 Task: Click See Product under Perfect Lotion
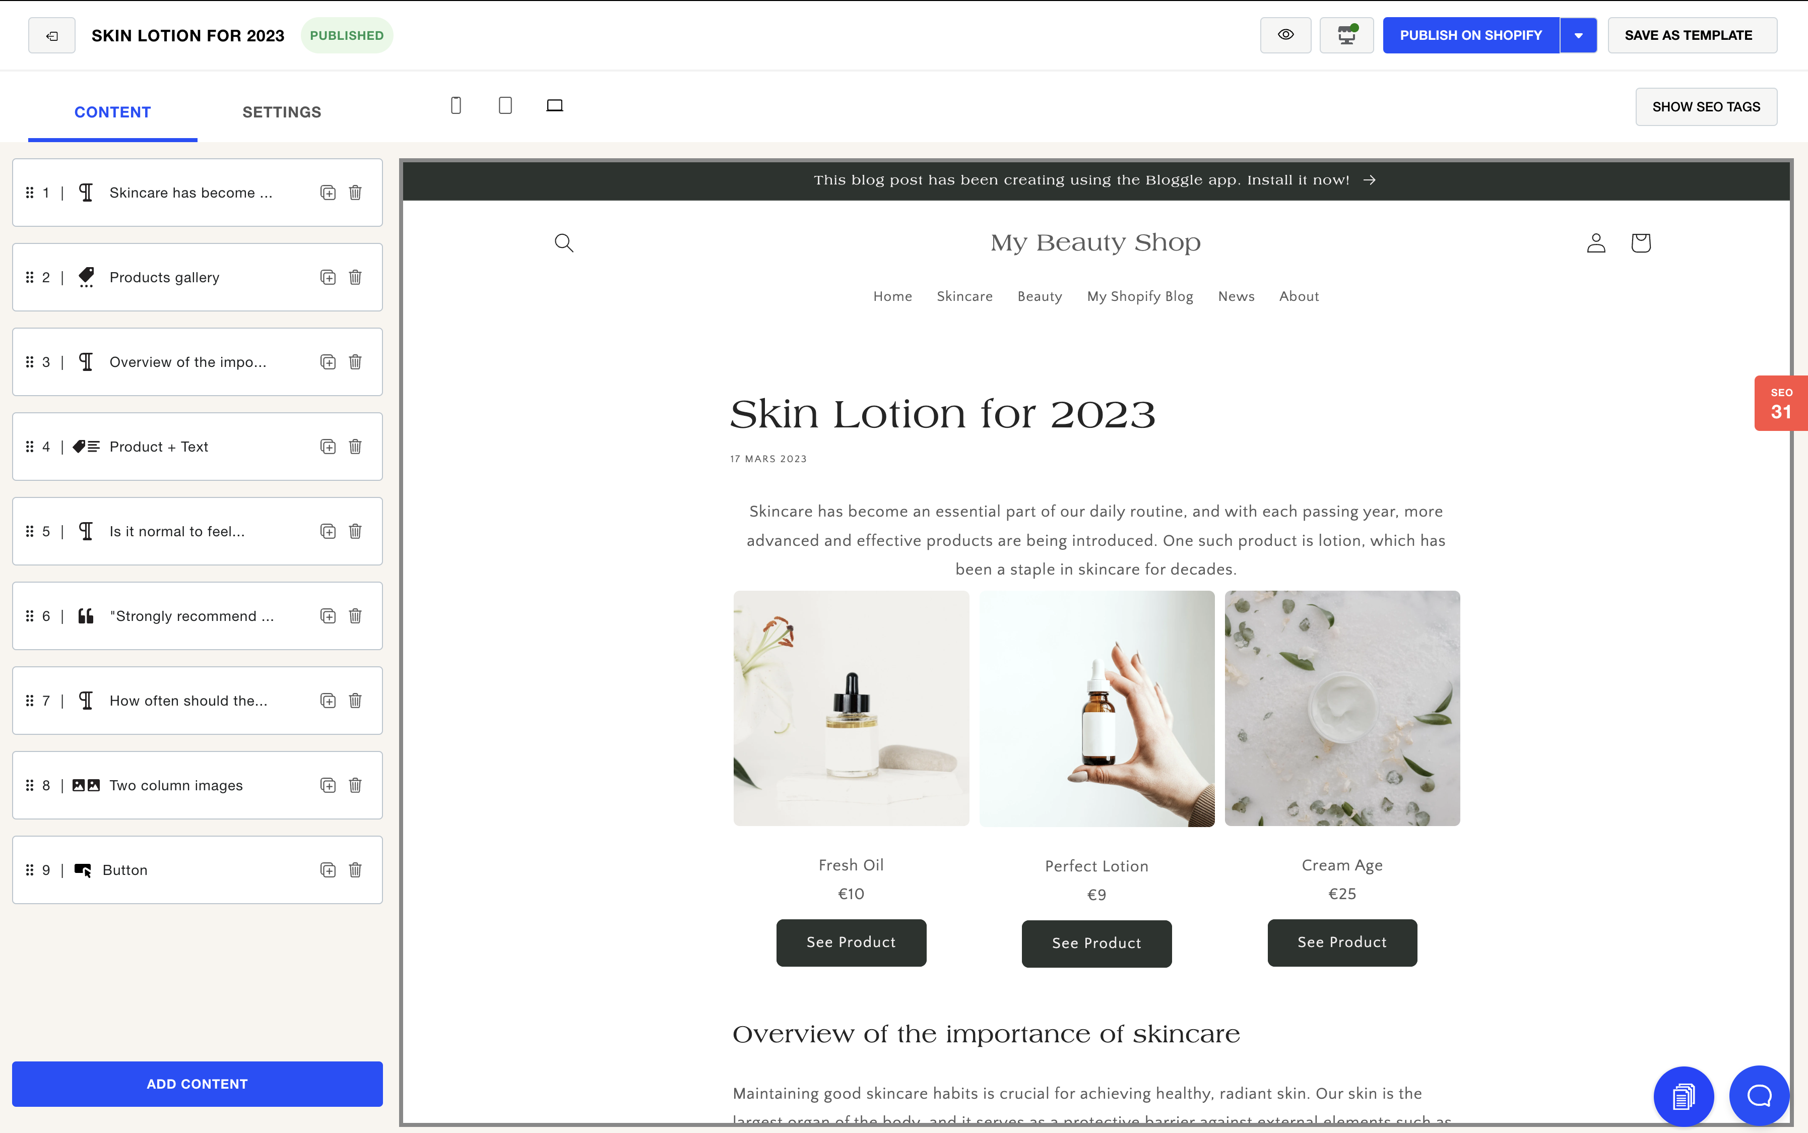pyautogui.click(x=1096, y=942)
